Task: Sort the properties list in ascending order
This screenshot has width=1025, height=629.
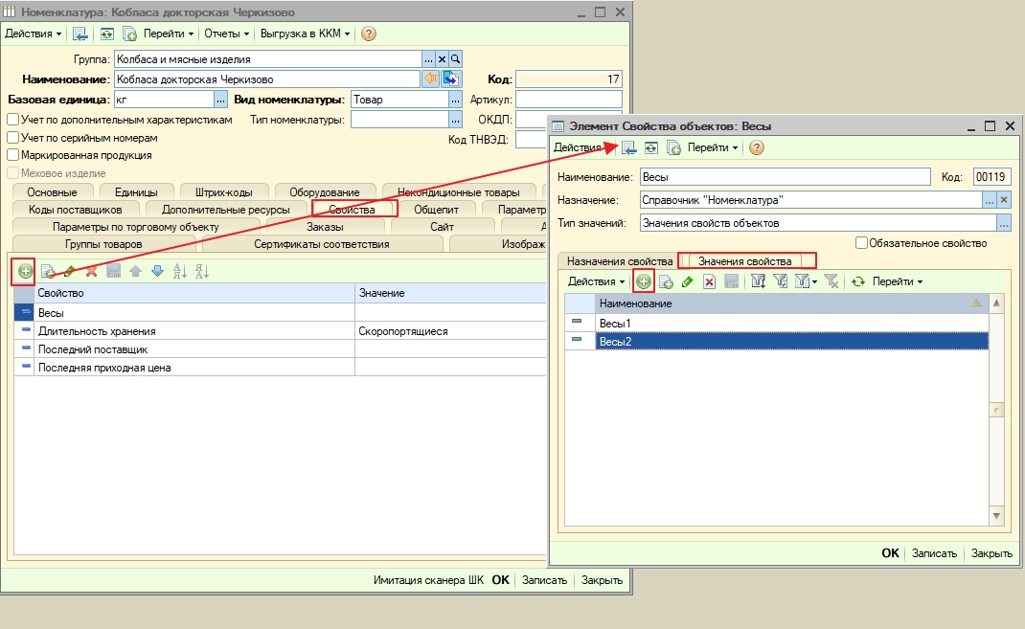Action: tap(180, 272)
